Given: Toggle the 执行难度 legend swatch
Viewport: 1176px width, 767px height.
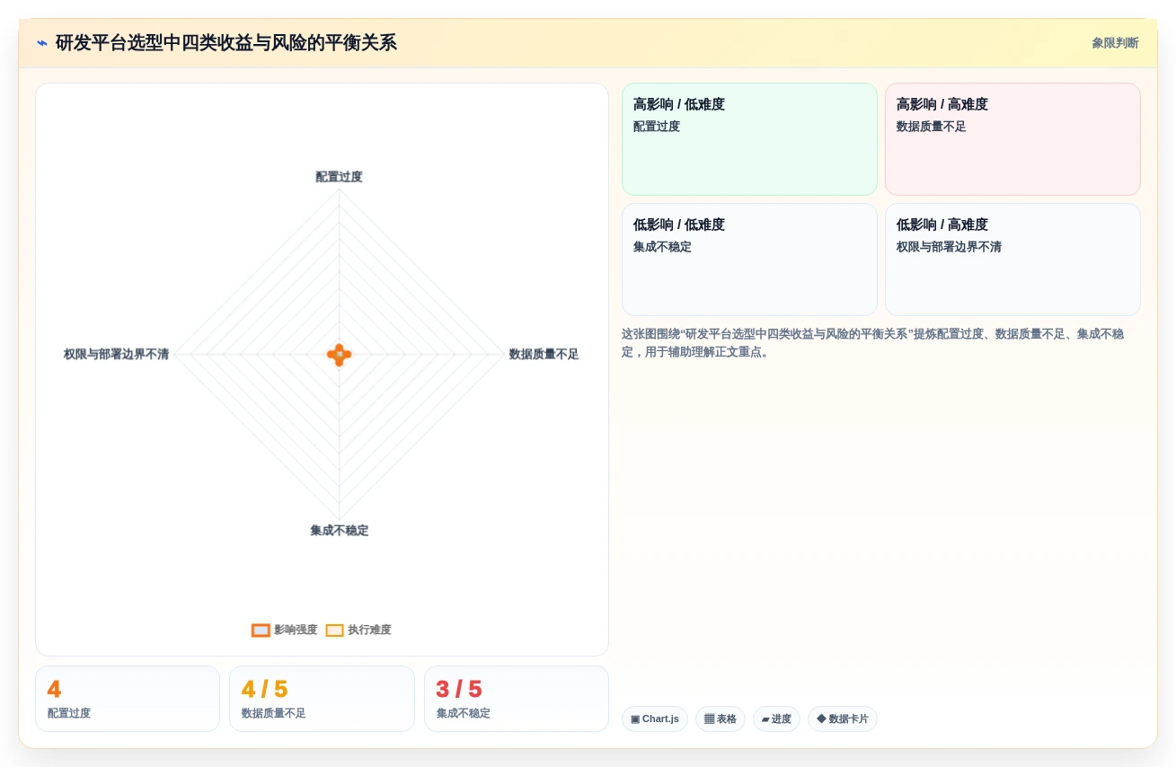Looking at the screenshot, I should [334, 630].
